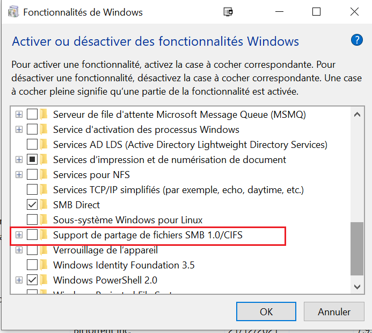
Task: Uncheck the SMB Direct checkbox
Action: click(32, 204)
